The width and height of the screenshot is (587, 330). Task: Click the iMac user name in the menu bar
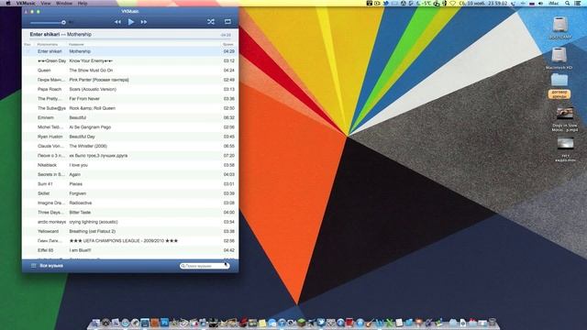[554, 3]
